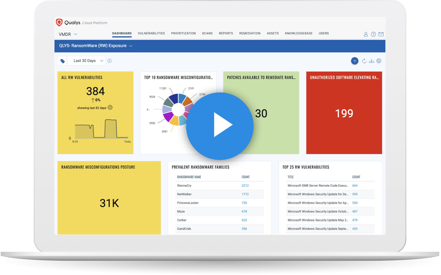441x275 pixels.
Task: Open the count 595 link
Action: pyautogui.click(x=355, y=194)
